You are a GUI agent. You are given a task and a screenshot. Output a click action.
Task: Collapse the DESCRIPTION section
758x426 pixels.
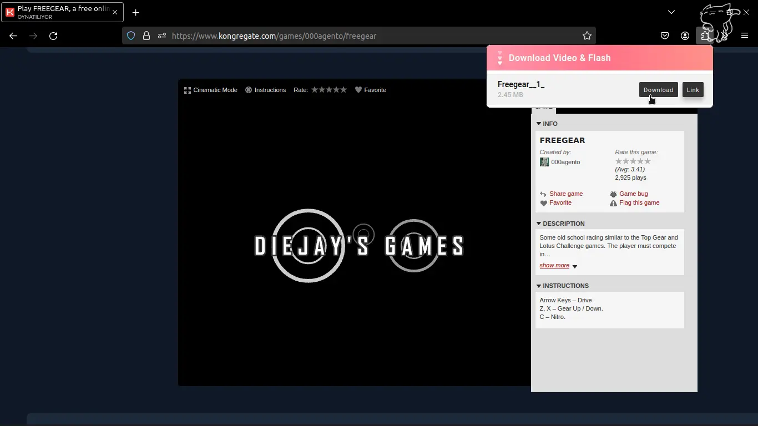click(x=560, y=224)
